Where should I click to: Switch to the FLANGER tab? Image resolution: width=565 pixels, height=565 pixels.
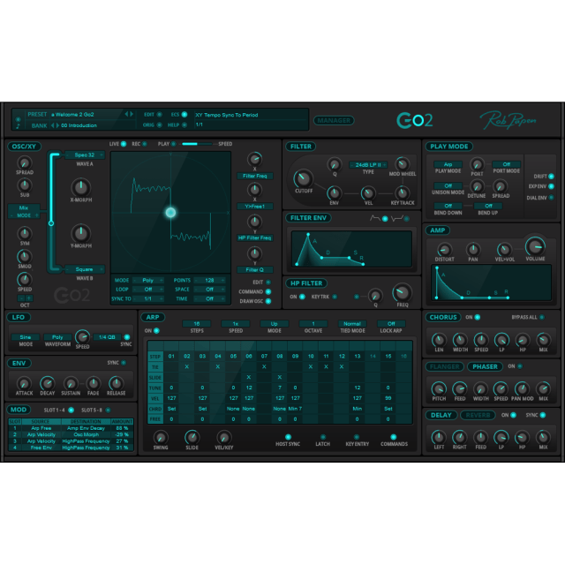click(444, 366)
